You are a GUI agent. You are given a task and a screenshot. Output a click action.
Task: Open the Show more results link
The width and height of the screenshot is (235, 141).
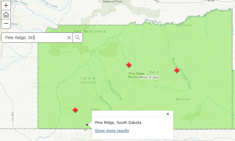point(112,130)
